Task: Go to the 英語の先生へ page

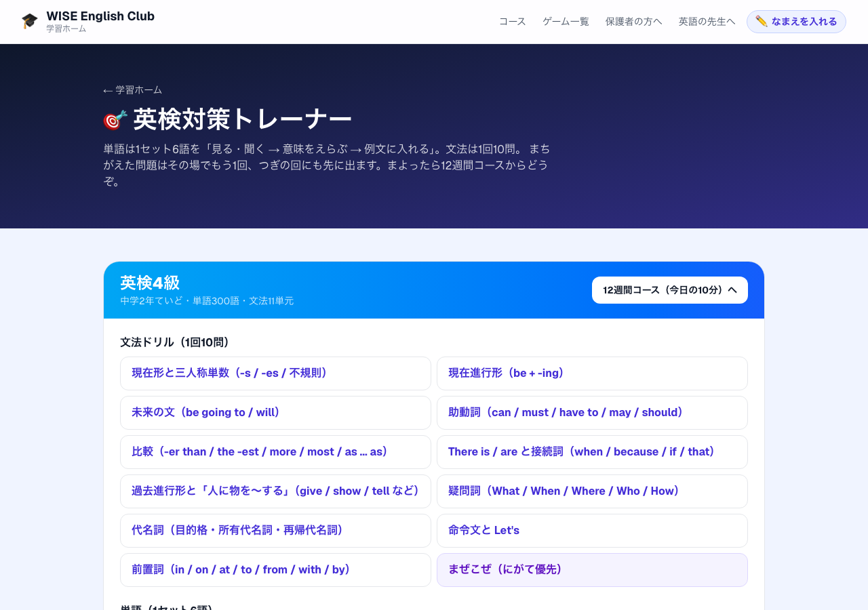Action: 707,22
